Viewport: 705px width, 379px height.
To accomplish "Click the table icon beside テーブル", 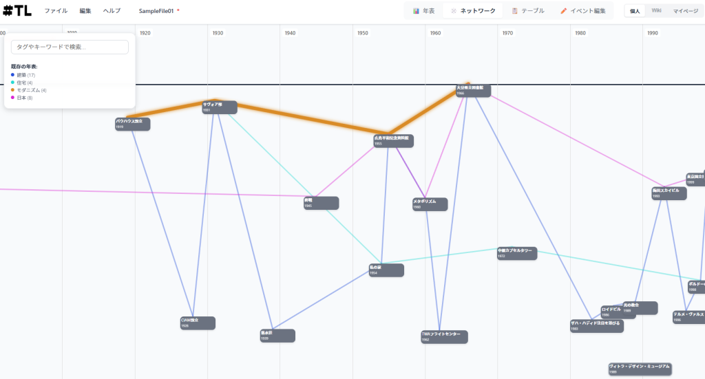I will [x=514, y=11].
